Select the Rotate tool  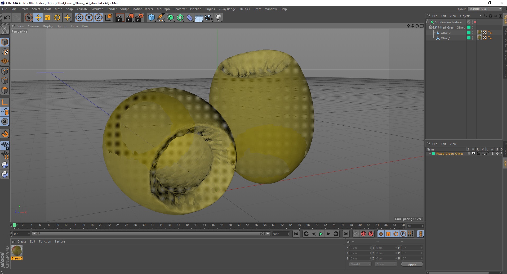point(57,18)
